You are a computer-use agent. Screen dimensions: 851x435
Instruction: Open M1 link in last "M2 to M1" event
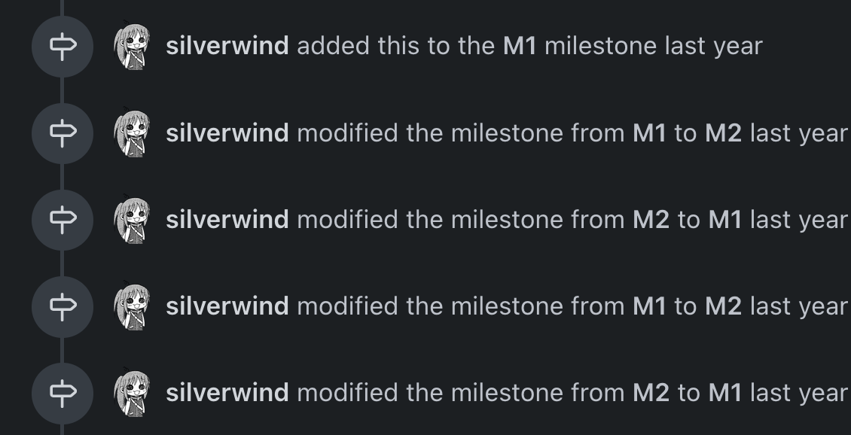tap(725, 393)
